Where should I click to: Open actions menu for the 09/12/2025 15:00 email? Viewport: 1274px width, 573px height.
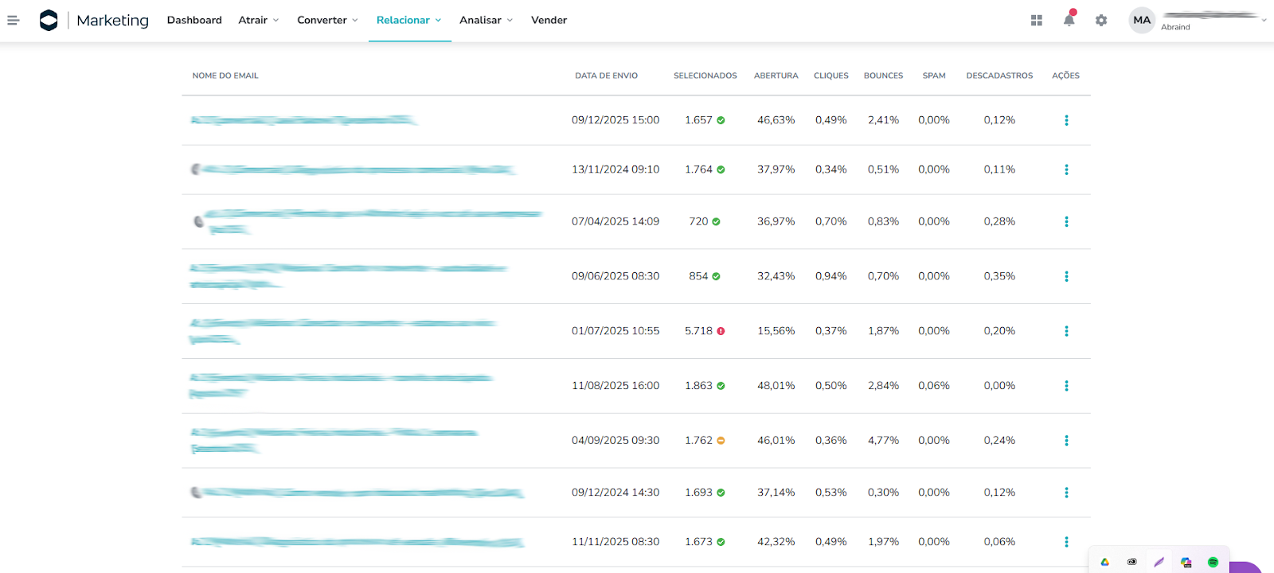point(1066,120)
